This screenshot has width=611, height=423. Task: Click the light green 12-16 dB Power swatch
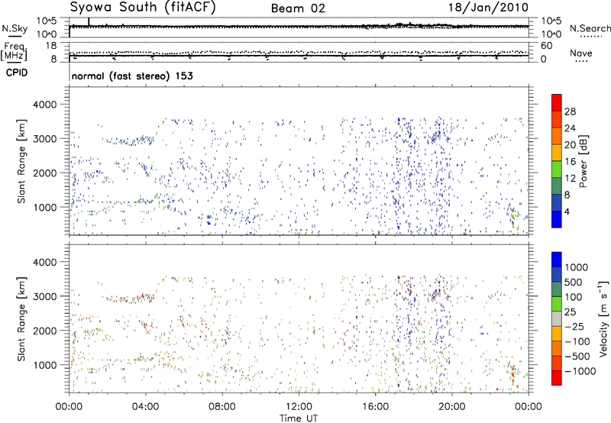(x=557, y=169)
